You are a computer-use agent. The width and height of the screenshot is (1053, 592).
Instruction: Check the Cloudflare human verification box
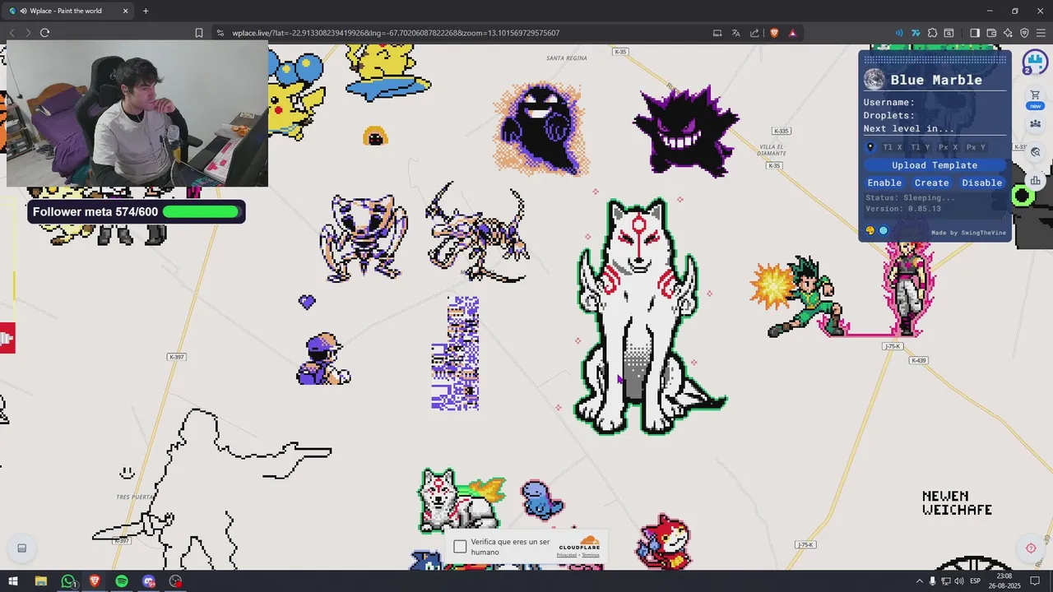point(460,547)
